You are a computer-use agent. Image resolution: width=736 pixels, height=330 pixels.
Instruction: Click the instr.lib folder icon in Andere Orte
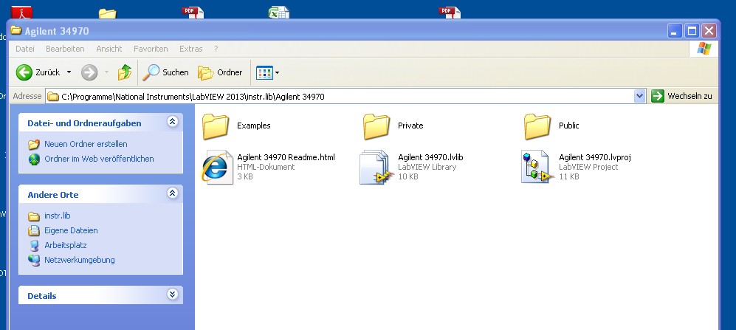[x=34, y=216]
